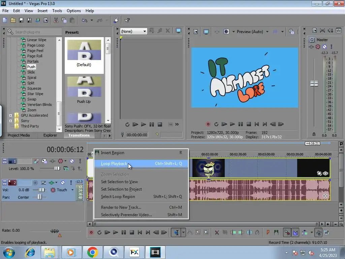Click the Trimmer play button
This screenshot has width=345, height=259.
pyautogui.click(x=144, y=124)
